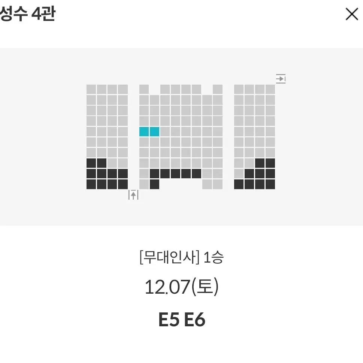The height and width of the screenshot is (363, 363).
Task: Select the lone front-row seat A5
Action: point(144,90)
